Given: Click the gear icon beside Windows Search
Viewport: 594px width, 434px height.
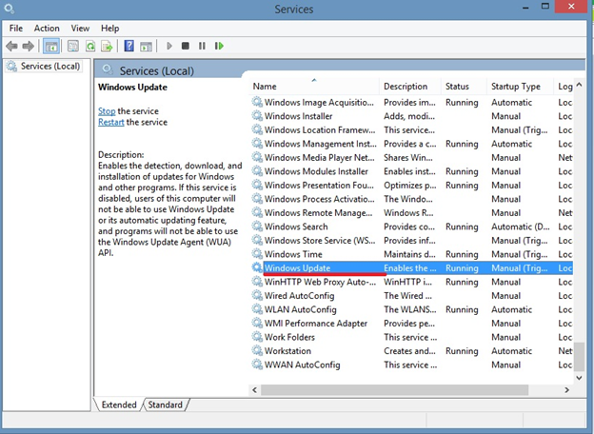Looking at the screenshot, I should [x=257, y=227].
